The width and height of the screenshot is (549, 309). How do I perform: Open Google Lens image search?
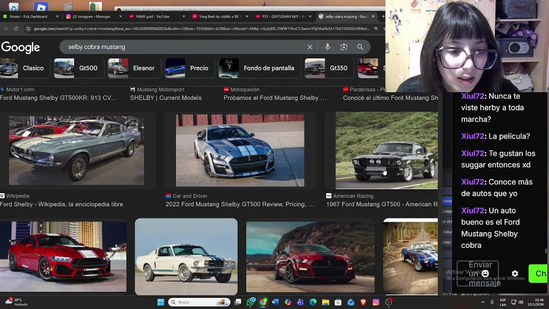tap(344, 47)
